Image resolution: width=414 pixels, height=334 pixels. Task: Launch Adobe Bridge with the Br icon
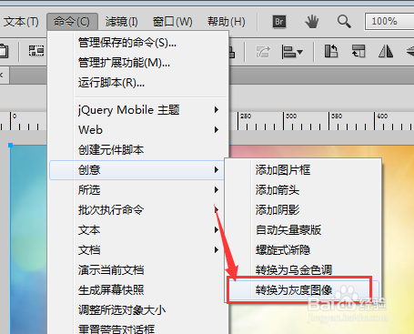(279, 22)
